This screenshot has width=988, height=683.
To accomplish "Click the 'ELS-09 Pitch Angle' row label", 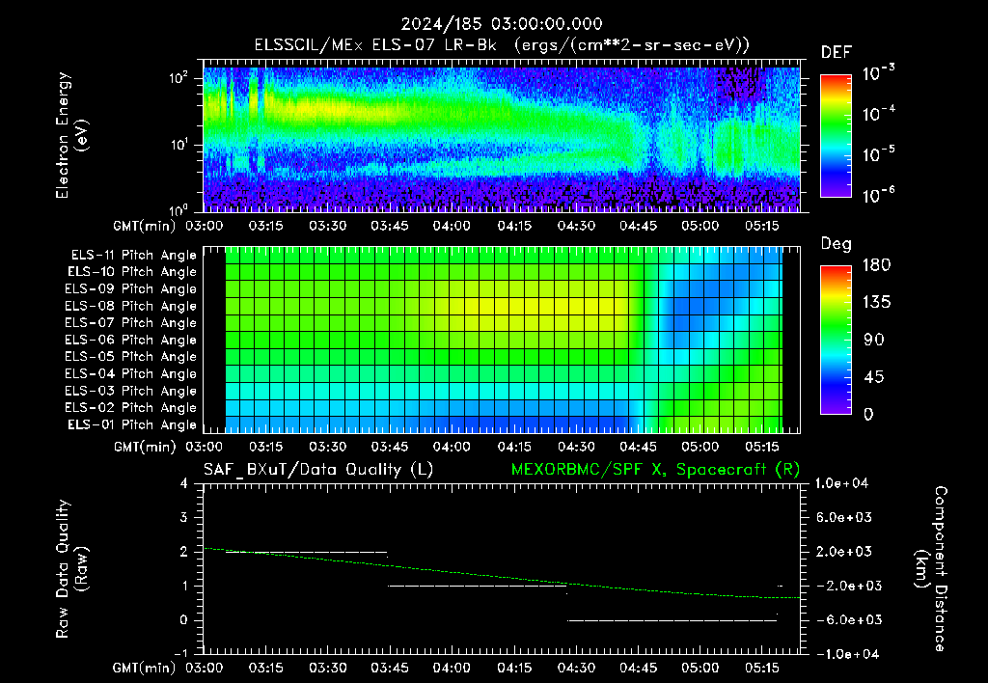I will coord(130,289).
